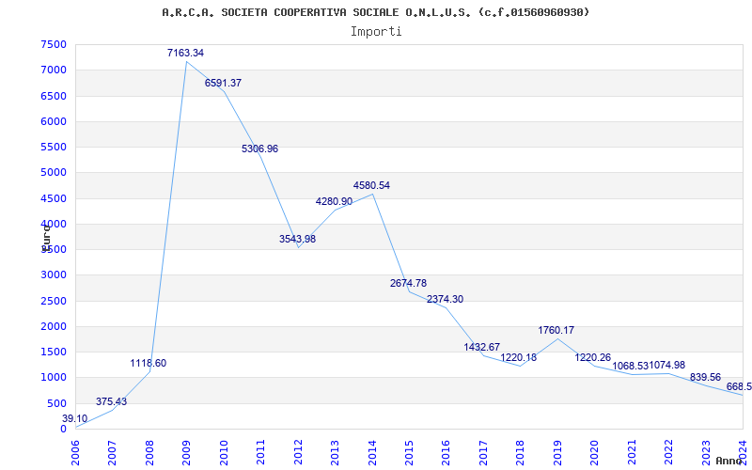This screenshot has height=470, width=752.
Task: Click the 6000 y-axis tick label
Action: (x=54, y=121)
